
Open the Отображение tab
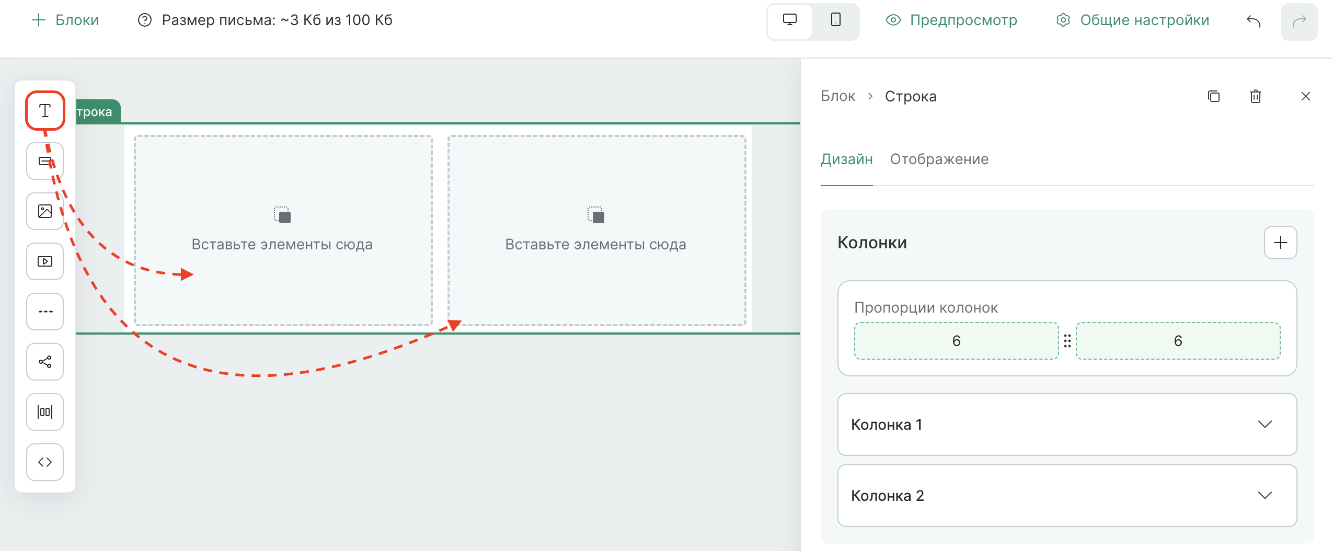[x=939, y=159]
